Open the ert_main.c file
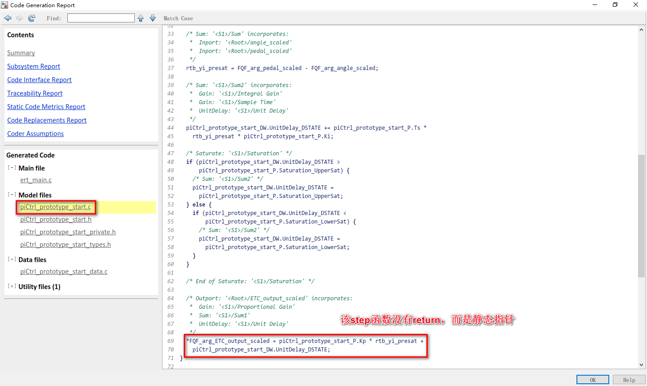Viewport: 647px width, 386px height. click(35, 180)
